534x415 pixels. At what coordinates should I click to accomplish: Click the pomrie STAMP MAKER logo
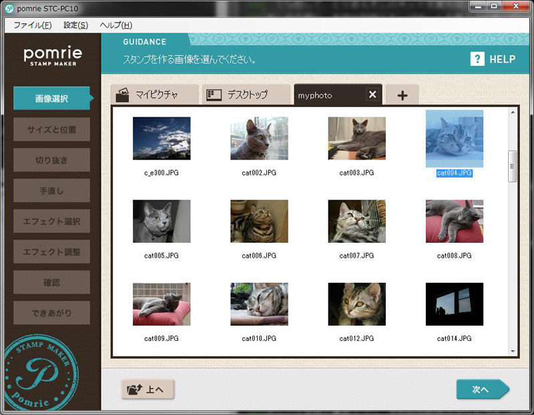pyautogui.click(x=53, y=56)
